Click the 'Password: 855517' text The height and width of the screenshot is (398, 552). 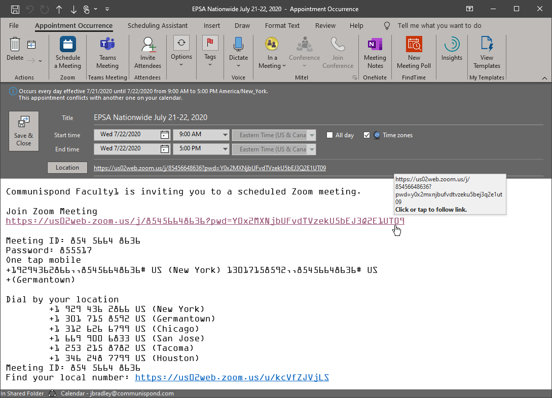click(x=49, y=250)
